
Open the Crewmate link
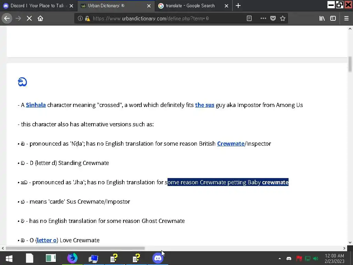[x=231, y=144]
